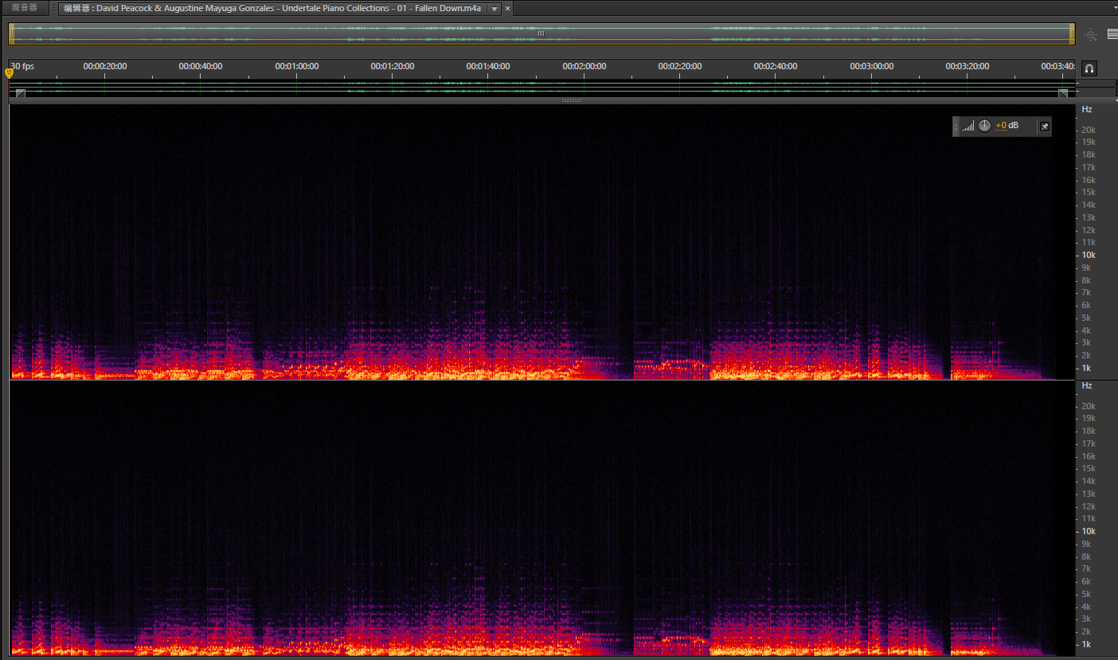Click ruler at 00:03:00:00
Viewport: 1118px width, 660px height.
(x=872, y=66)
